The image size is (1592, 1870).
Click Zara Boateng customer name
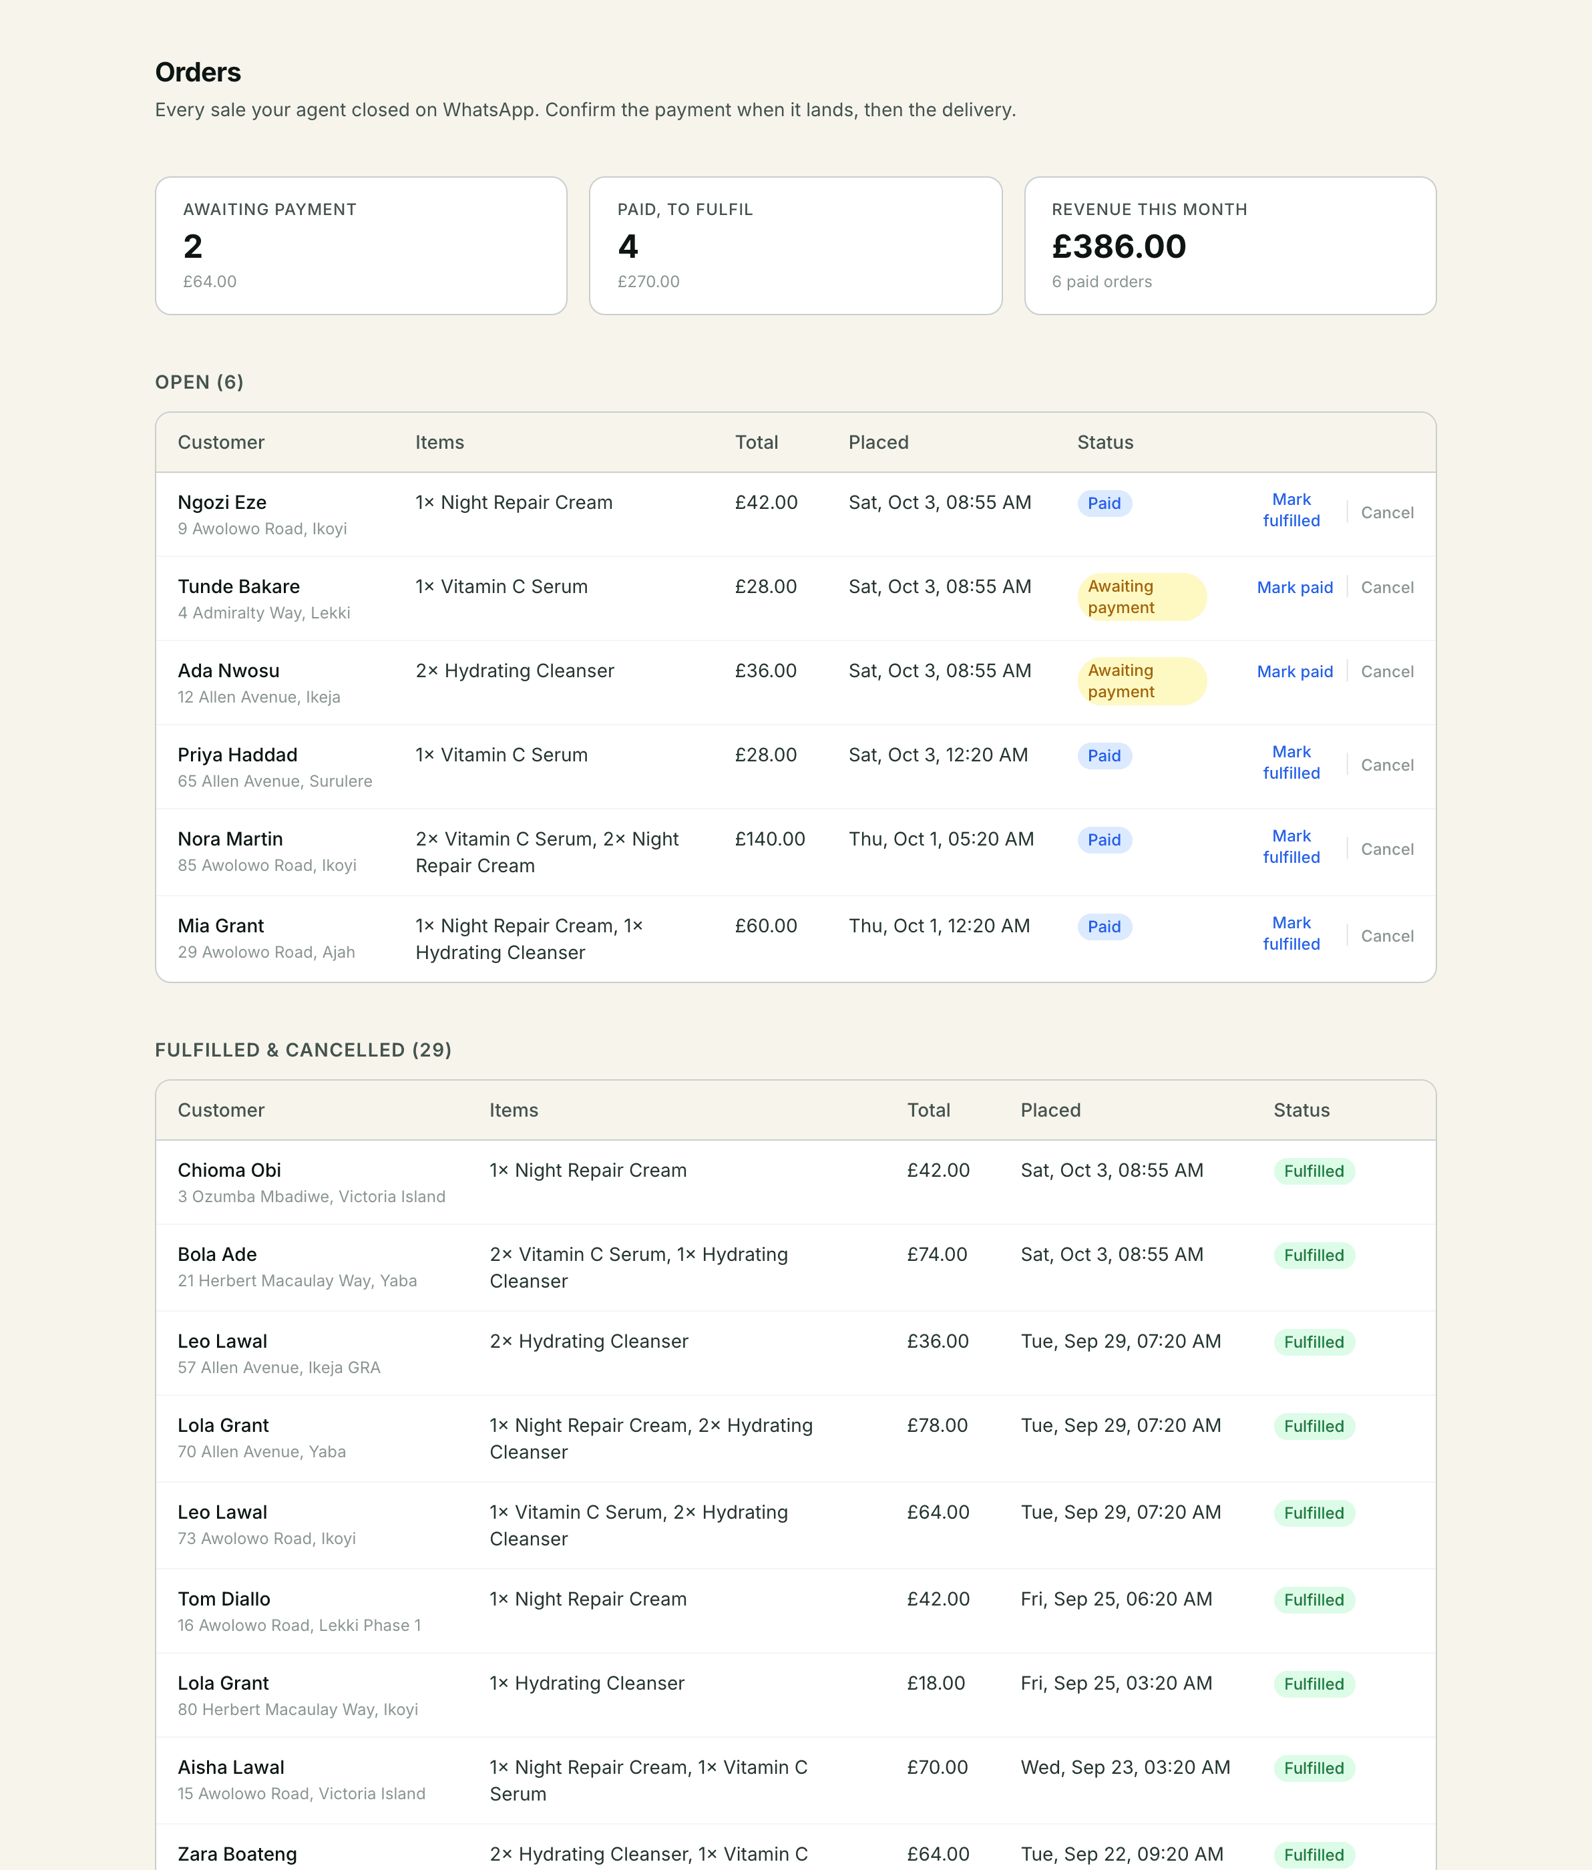point(237,1854)
